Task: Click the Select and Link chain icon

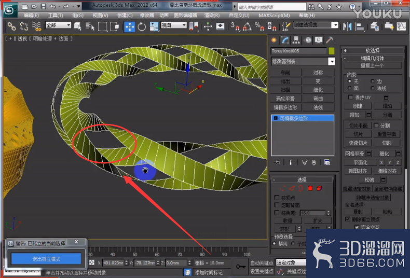Action: 12,26
